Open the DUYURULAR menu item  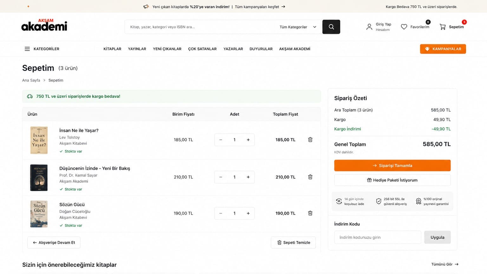pos(261,49)
